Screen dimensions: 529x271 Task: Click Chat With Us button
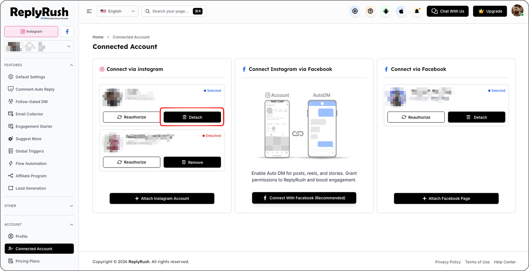click(448, 11)
